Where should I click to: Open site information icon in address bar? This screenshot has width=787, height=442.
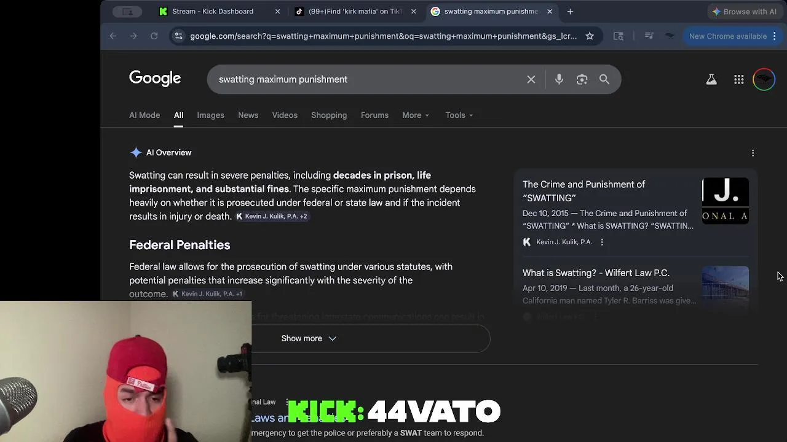pos(178,36)
